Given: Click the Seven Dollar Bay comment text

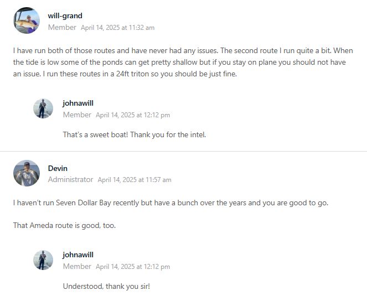Looking at the screenshot, I should pyautogui.click(x=170, y=203).
